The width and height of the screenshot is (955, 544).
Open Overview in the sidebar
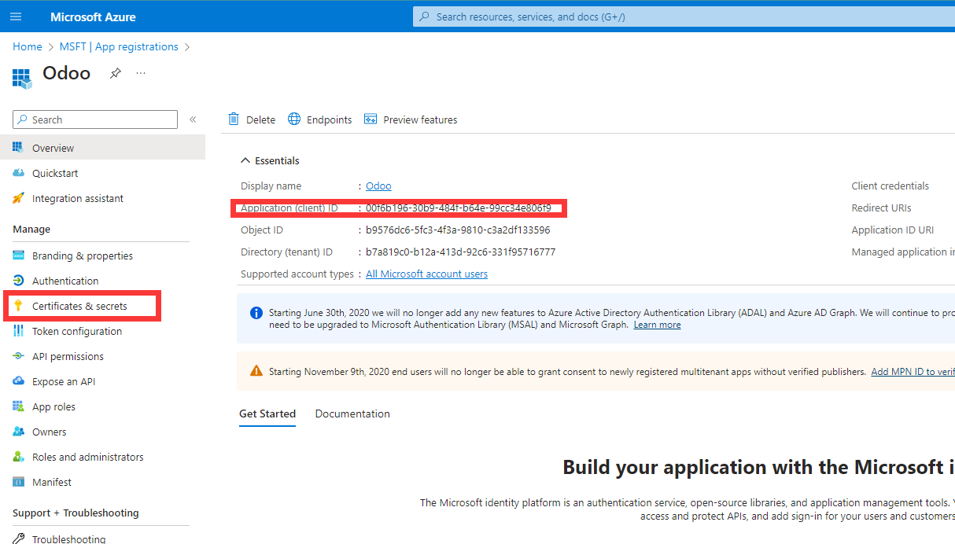102,148
